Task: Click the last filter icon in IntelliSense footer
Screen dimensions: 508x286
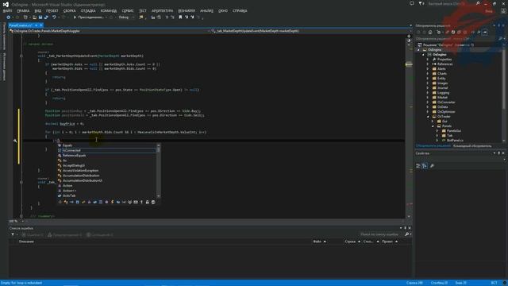Action: (x=153, y=202)
